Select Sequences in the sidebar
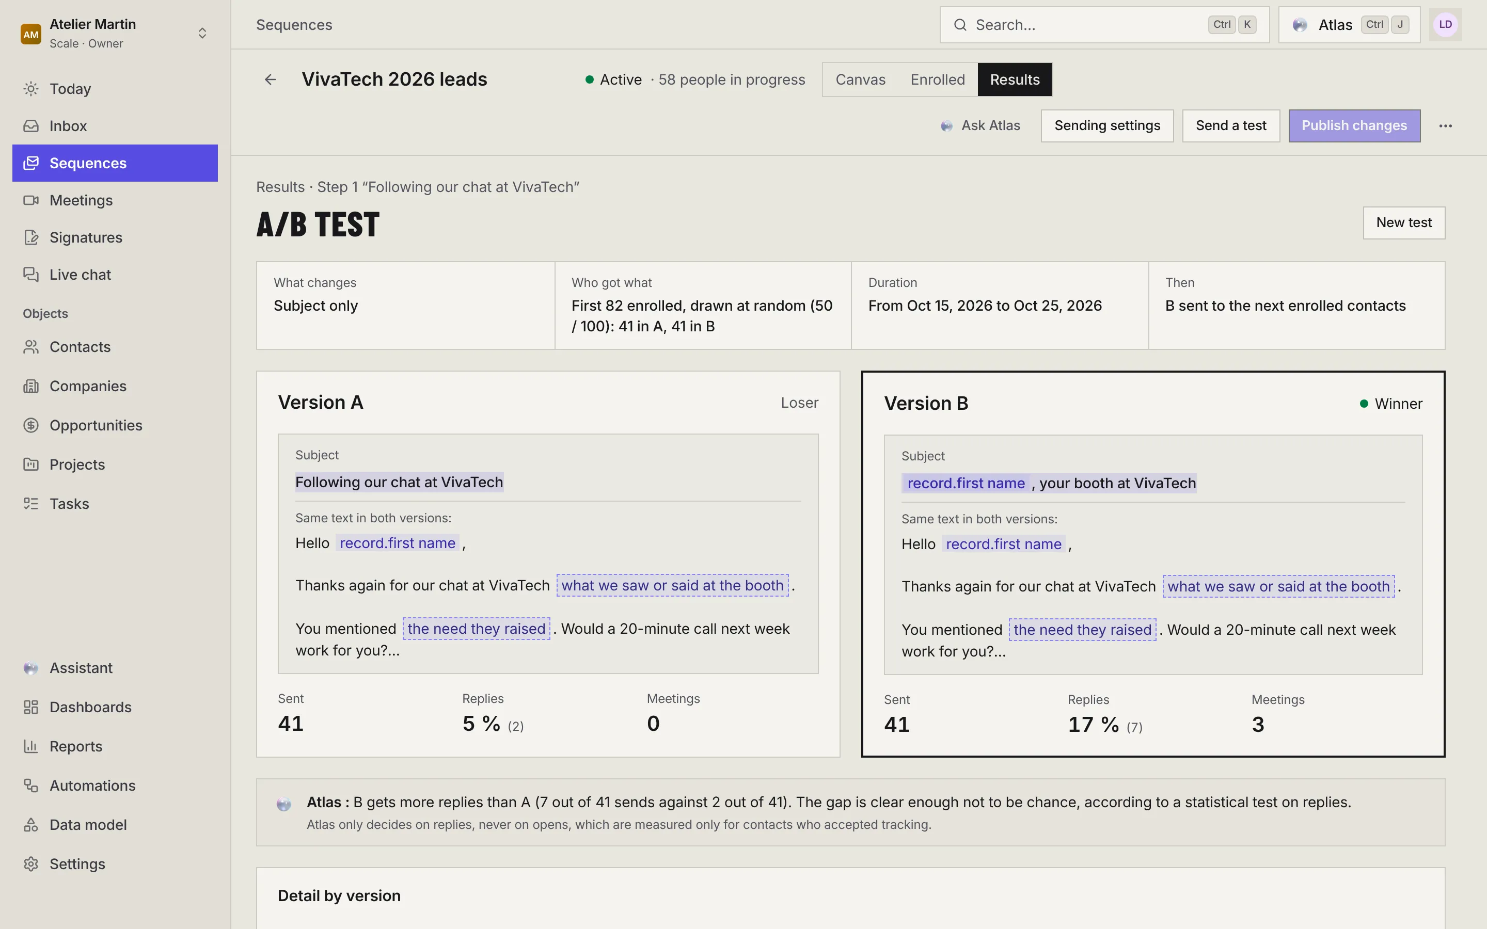Viewport: 1487px width, 929px height. click(x=115, y=163)
